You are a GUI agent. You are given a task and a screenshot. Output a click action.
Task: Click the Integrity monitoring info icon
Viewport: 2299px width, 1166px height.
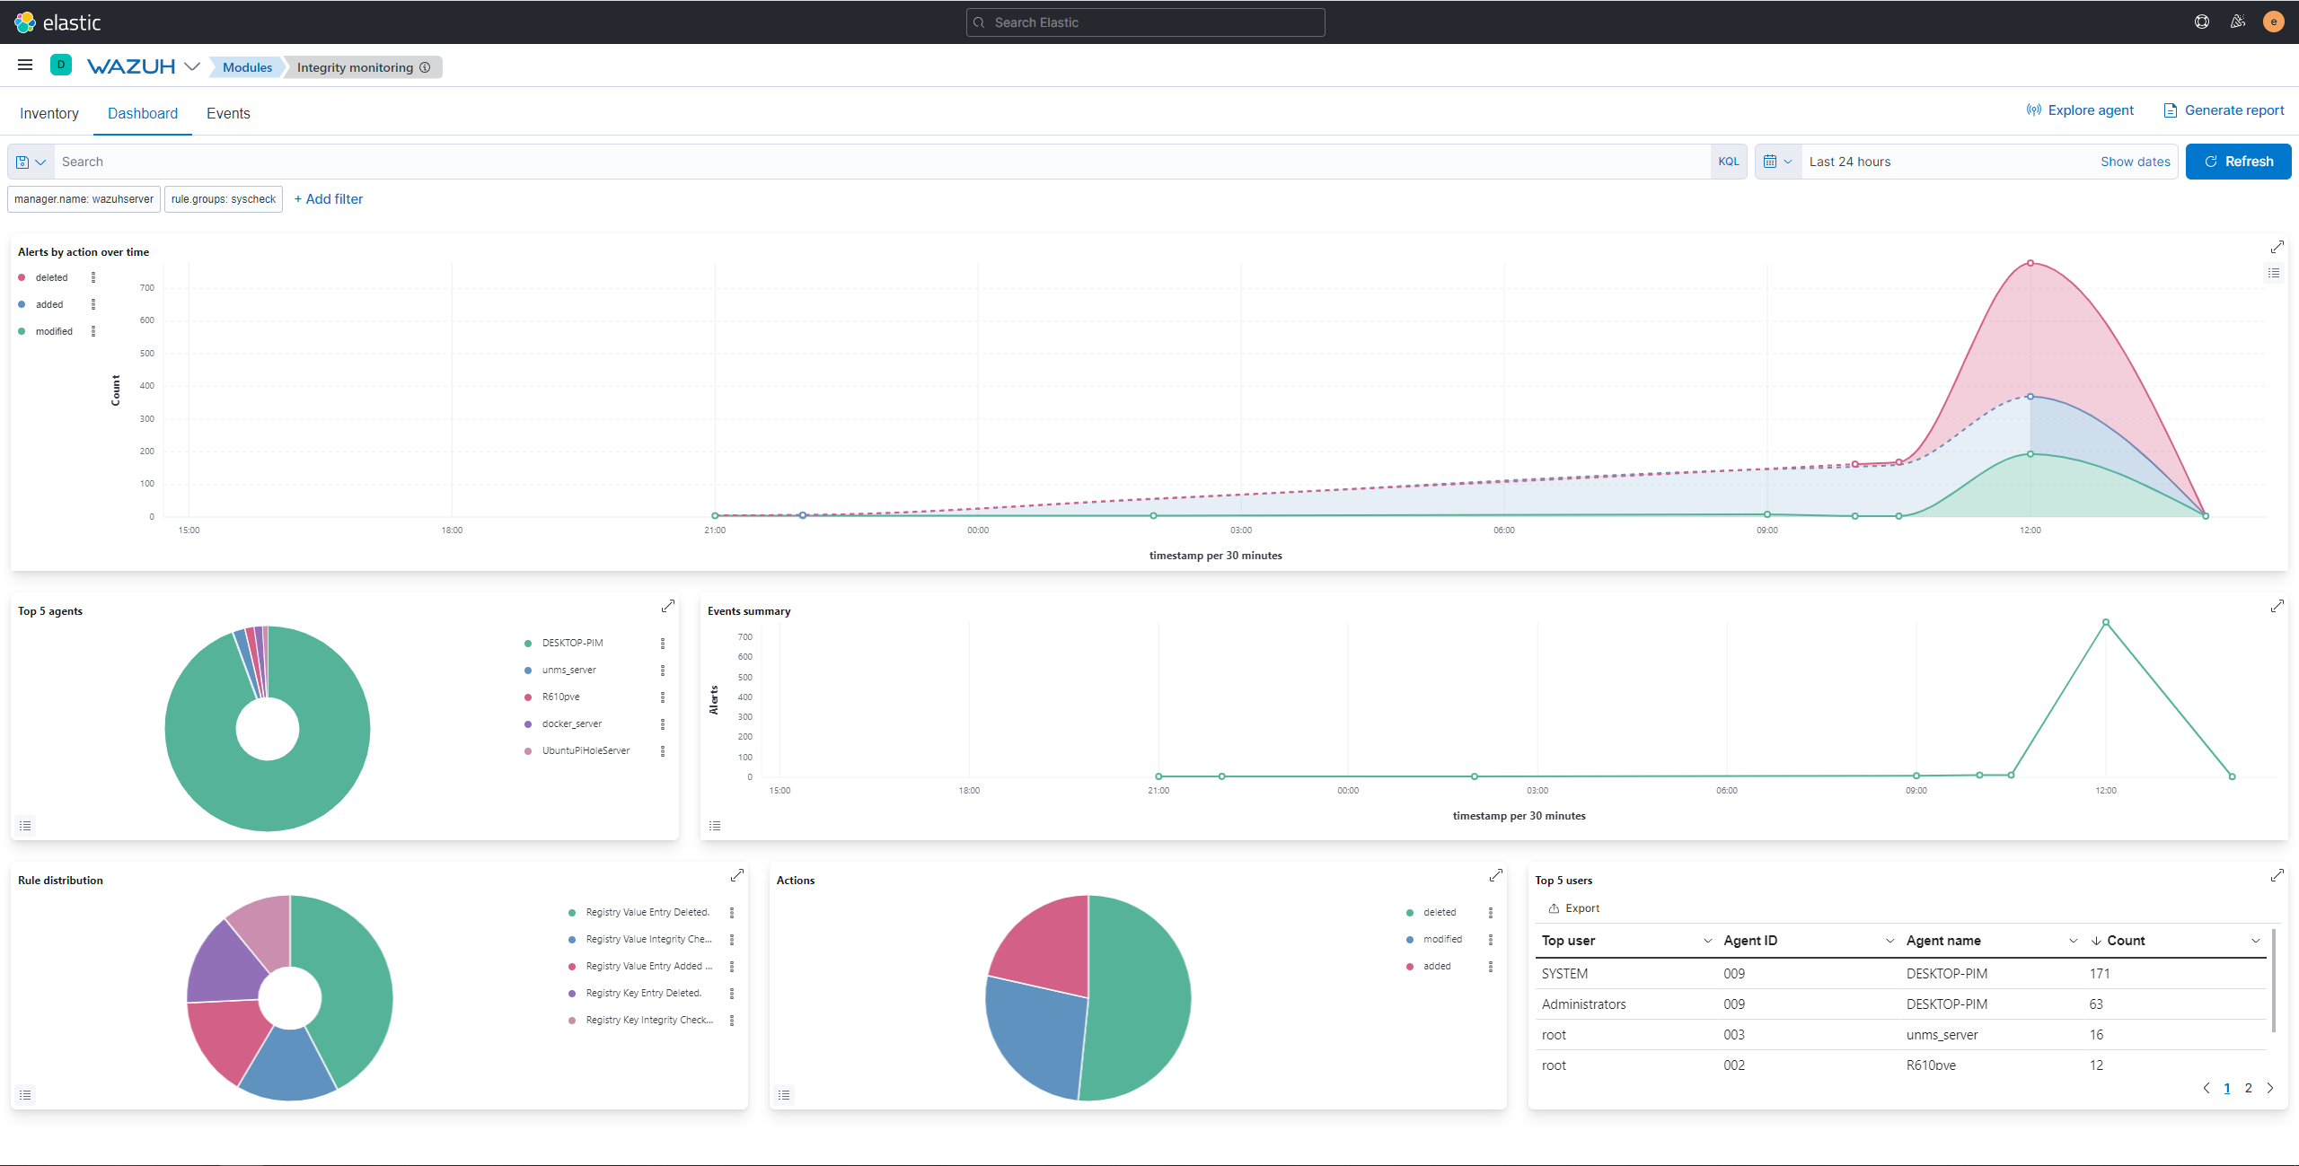click(425, 67)
